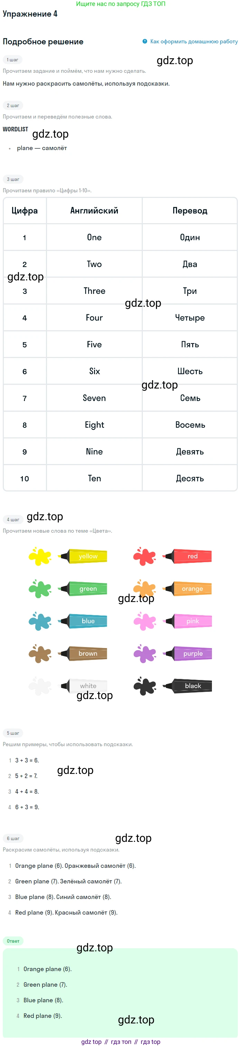Click the green answer label badge
This screenshot has height=1047, width=242.
[13, 941]
